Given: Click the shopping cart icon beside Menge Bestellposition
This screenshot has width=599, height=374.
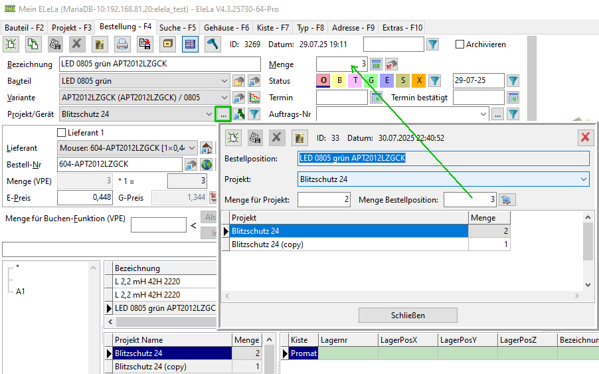Looking at the screenshot, I should (x=506, y=199).
